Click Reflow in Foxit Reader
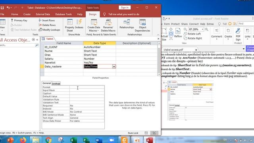The image size is (254, 143). click(x=178, y=33)
